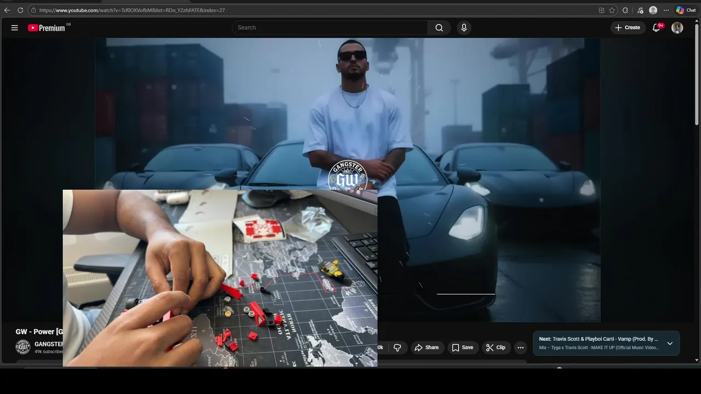Open YouTube account avatar menu
This screenshot has width=701, height=394.
click(x=677, y=27)
